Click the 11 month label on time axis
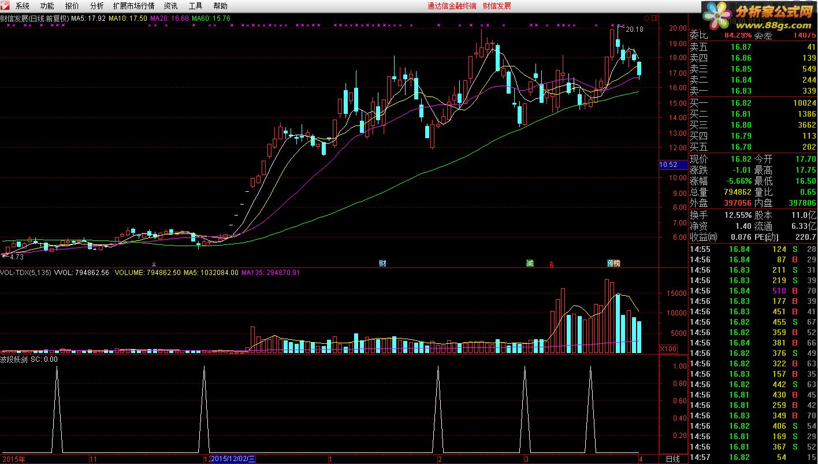This screenshot has width=818, height=464. [x=93, y=459]
